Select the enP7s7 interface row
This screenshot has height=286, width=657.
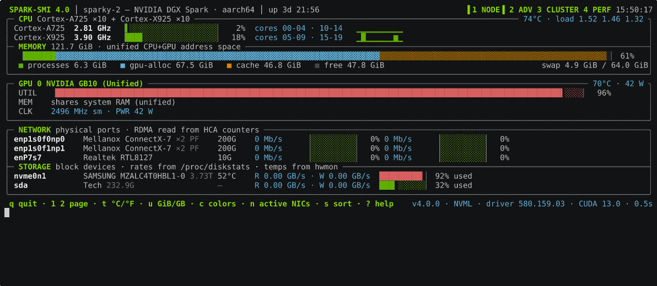click(328, 158)
